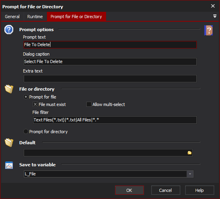Enable Allow multi-select checkbox
The image size is (220, 199).
(89, 104)
